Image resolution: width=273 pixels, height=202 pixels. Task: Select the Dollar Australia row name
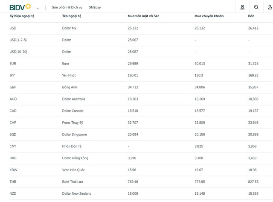pyautogui.click(x=74, y=99)
